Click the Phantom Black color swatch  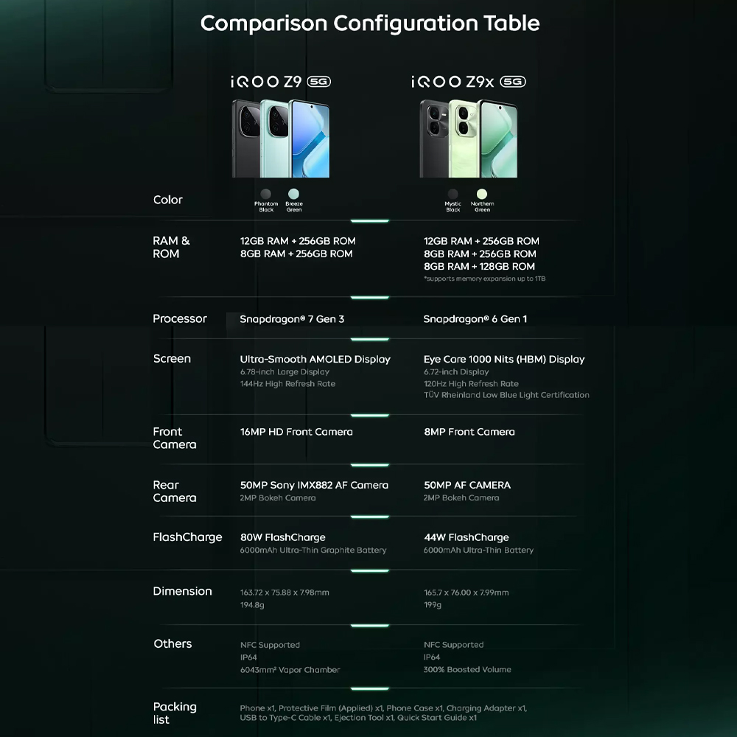click(x=266, y=194)
